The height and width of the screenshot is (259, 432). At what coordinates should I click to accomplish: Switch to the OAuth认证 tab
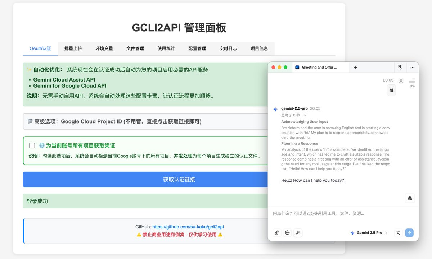pyautogui.click(x=40, y=48)
